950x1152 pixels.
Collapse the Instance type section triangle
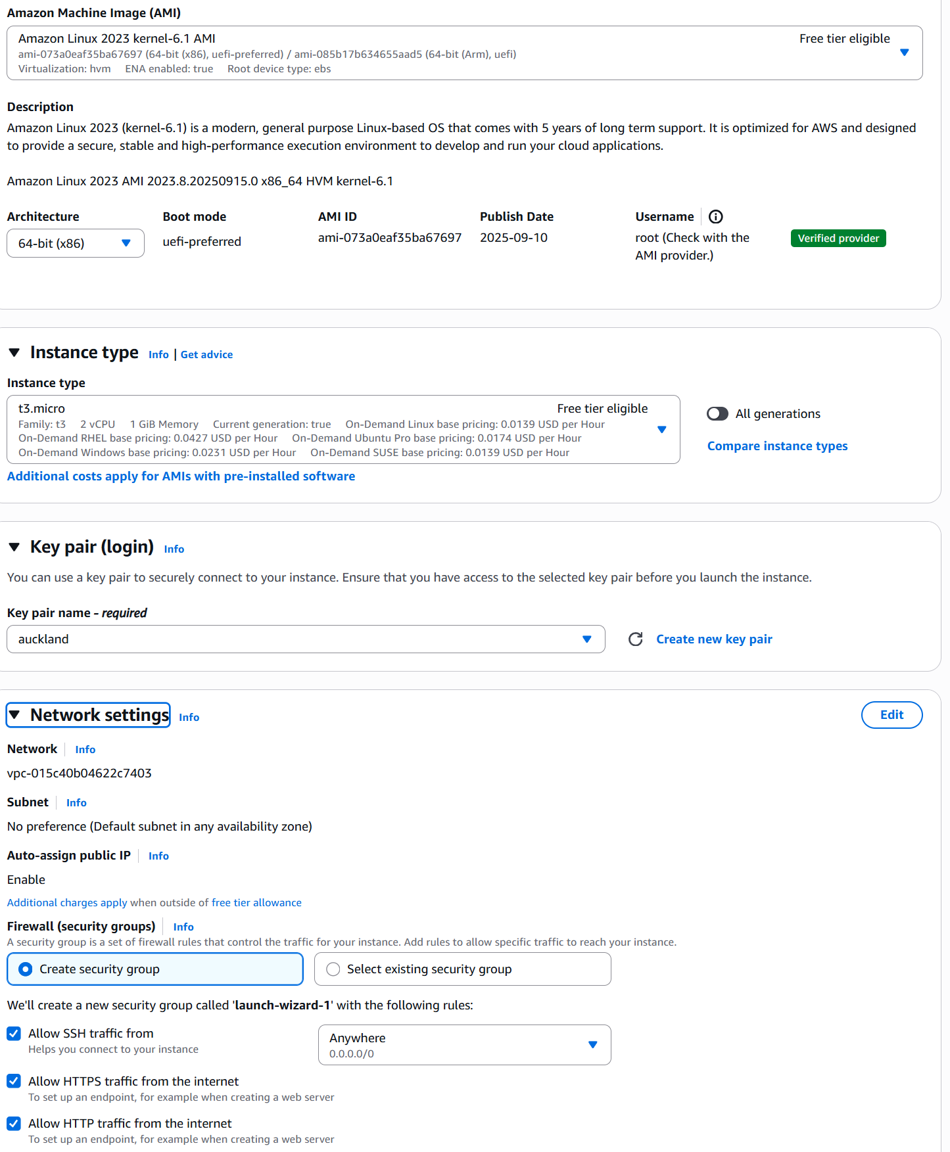tap(14, 353)
